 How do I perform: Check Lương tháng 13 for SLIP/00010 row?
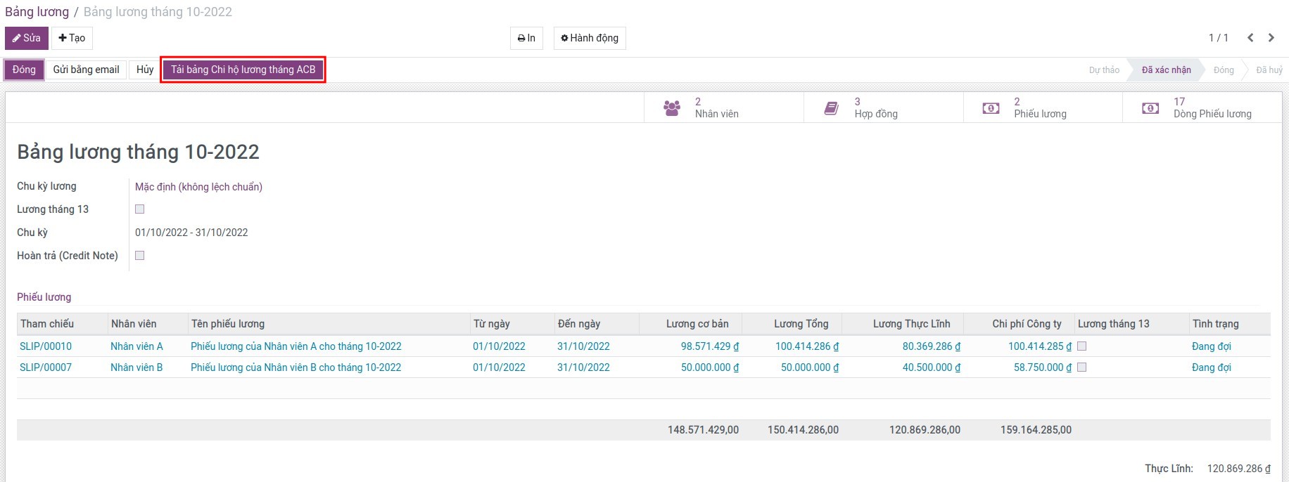1082,346
